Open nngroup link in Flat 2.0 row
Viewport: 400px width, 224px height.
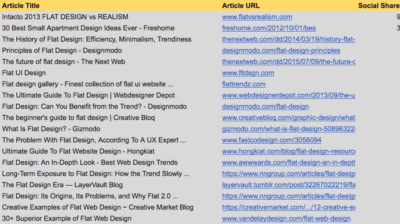click(288, 196)
